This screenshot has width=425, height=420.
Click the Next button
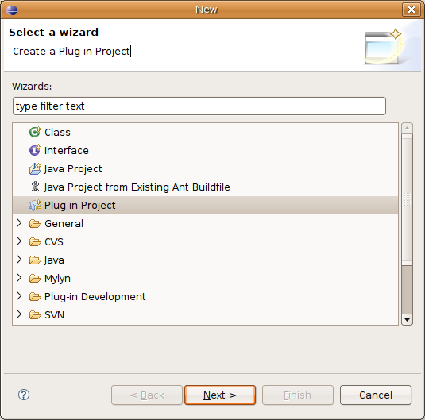220,395
